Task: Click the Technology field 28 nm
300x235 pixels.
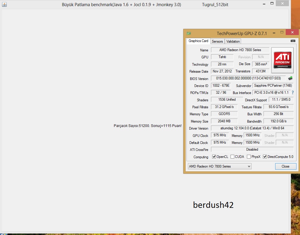Action: (222, 64)
